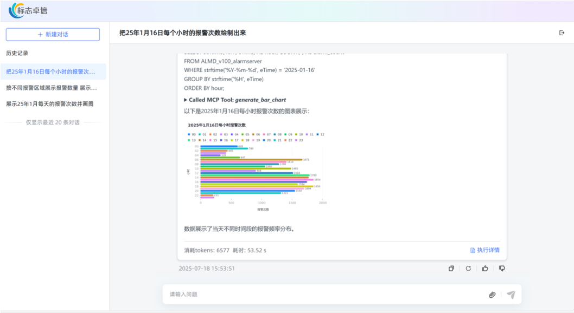Give the response a thumbs up
The width and height of the screenshot is (574, 313).
click(485, 269)
